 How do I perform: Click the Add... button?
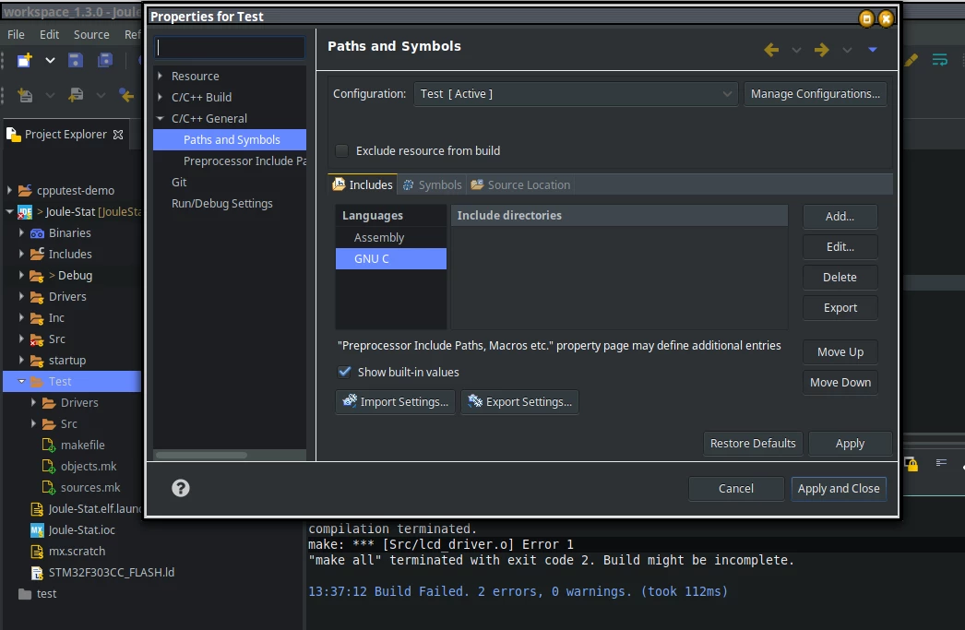click(840, 217)
